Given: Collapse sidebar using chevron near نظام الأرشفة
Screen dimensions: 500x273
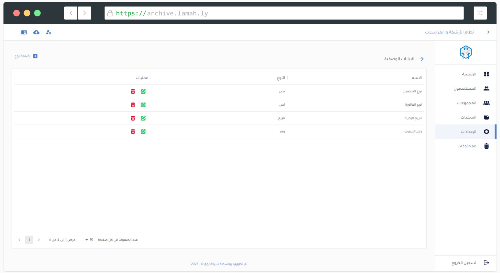Looking at the screenshot, I should 488,32.
